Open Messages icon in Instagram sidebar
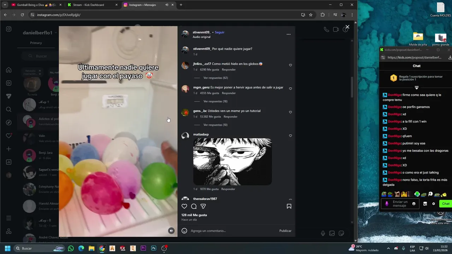 coord(9,96)
